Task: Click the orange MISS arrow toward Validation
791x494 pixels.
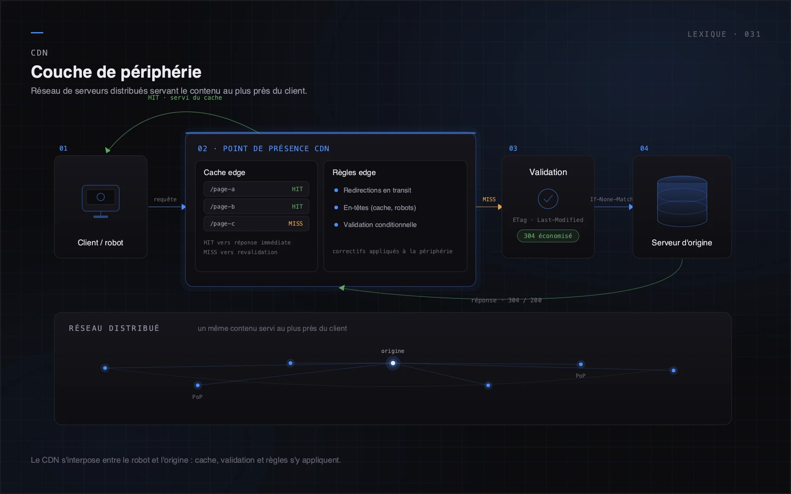Action: click(x=489, y=207)
